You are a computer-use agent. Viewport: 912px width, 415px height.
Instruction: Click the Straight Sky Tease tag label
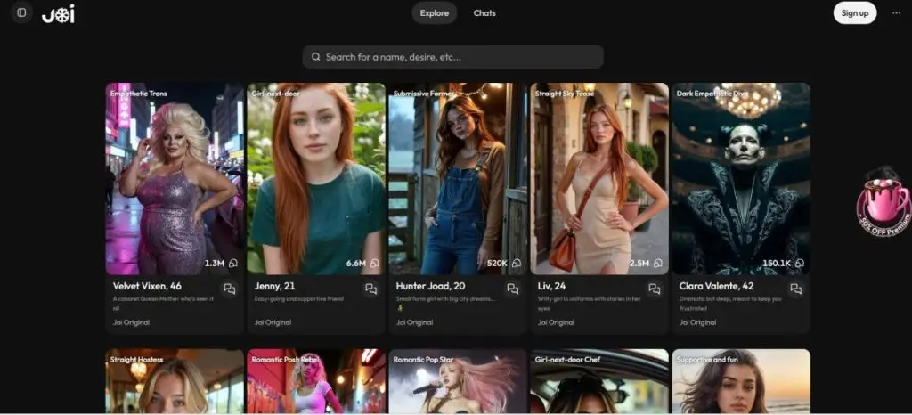[564, 93]
